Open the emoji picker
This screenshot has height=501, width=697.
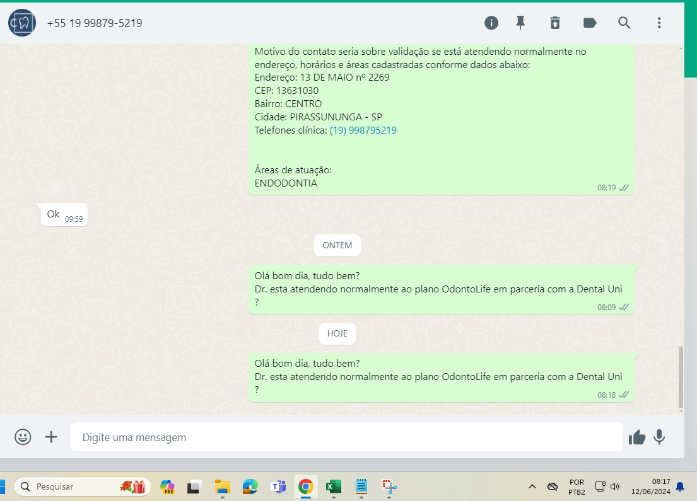(23, 437)
